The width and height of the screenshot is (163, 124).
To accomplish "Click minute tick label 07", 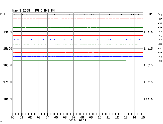I will (x=73, y=117).
